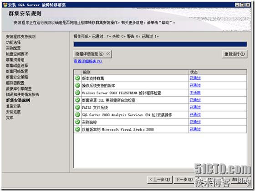Image resolution: width=255 pixels, height=191 pixels.
Task: Open 已通过 status link for 版本支持群集
Action: coord(195,78)
